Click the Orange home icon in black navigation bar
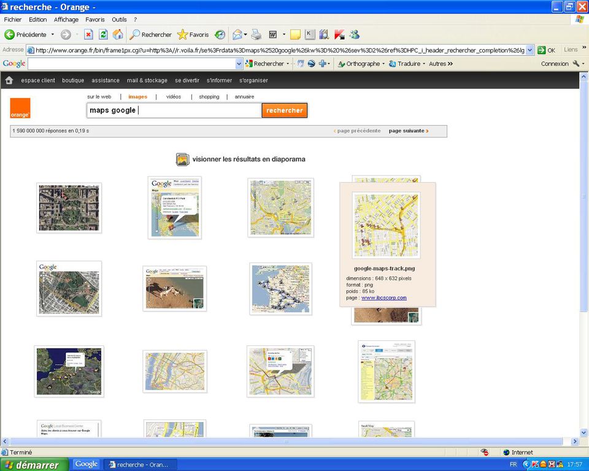The image size is (589, 471). (x=9, y=80)
